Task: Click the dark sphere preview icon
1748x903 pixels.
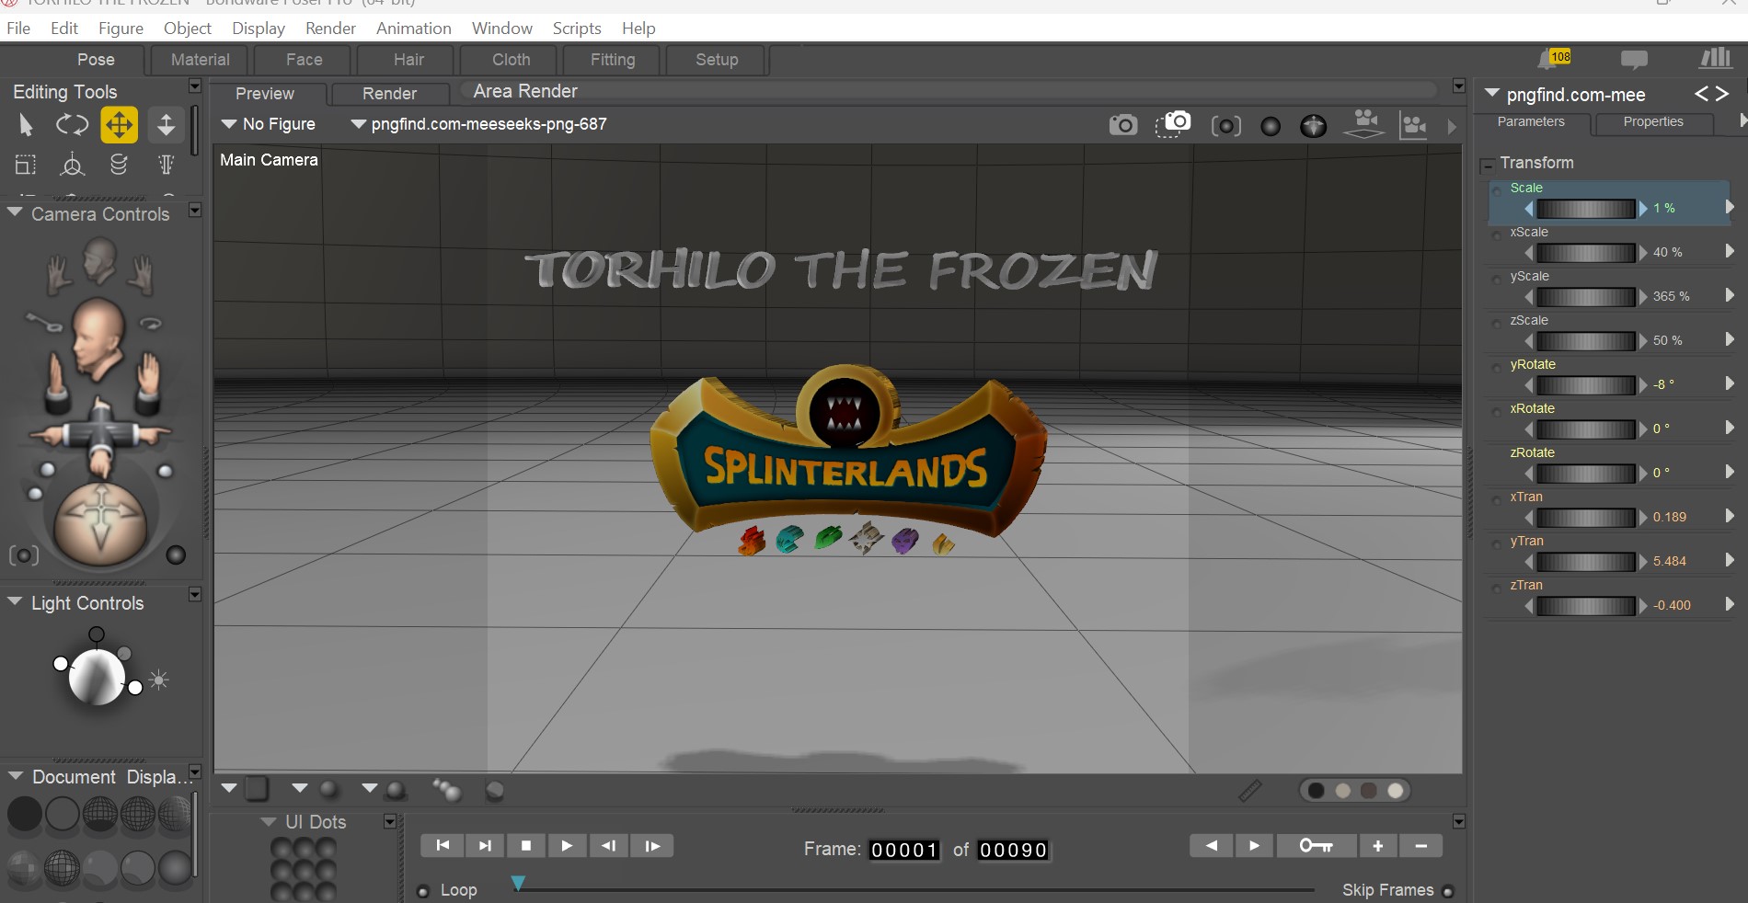Action: (x=1271, y=126)
